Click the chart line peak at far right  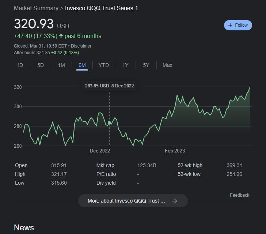(x=250, y=86)
